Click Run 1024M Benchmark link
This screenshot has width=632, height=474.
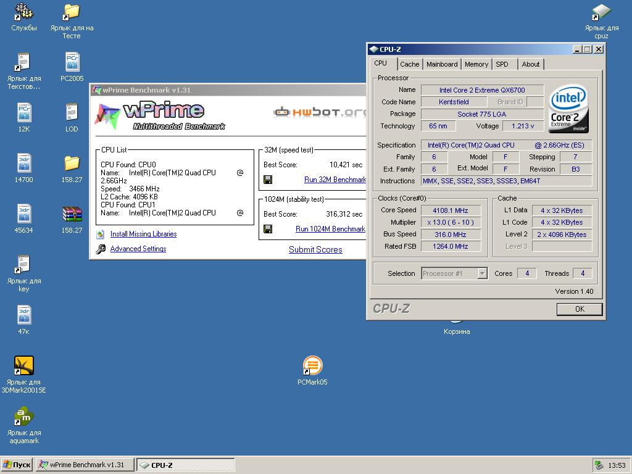[331, 229]
